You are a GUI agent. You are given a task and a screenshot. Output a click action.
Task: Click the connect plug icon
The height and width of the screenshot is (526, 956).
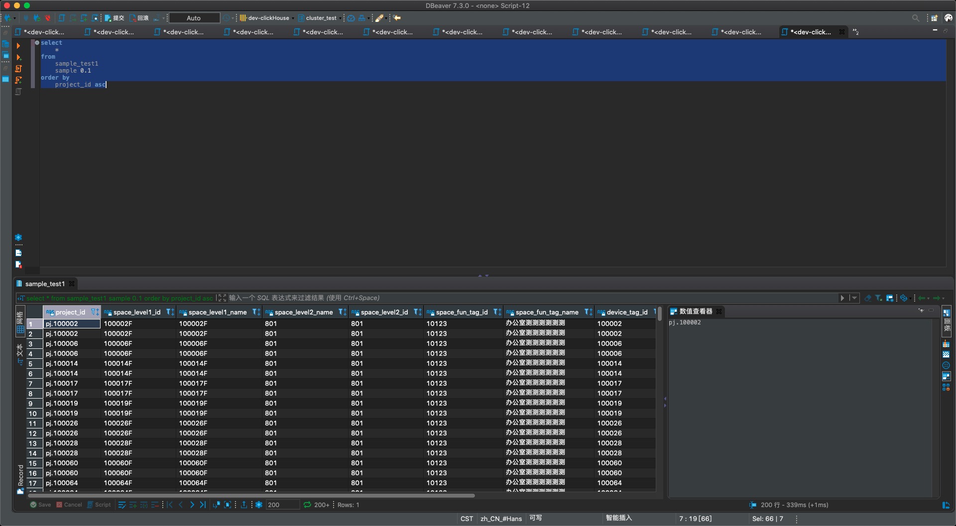coord(26,18)
